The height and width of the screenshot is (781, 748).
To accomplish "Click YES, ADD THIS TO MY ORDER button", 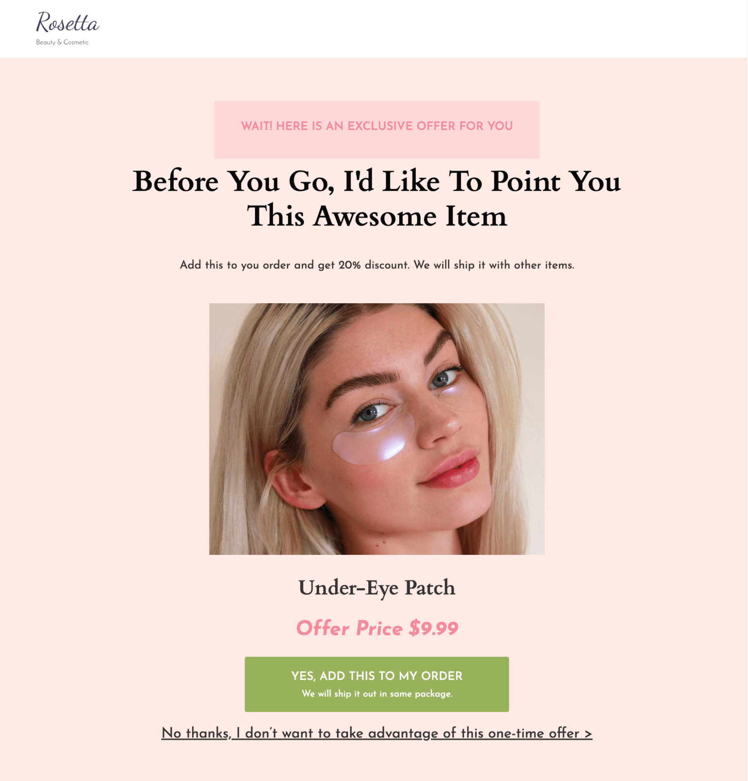I will pos(377,684).
